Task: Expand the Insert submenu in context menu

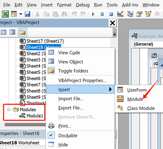Action: 80,90
